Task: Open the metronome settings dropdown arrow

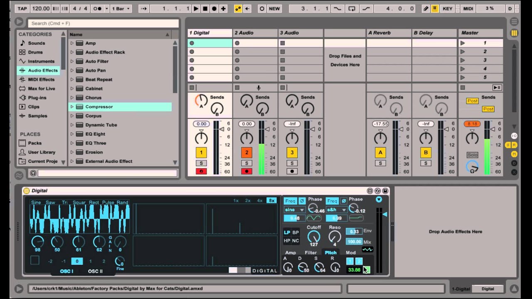Action: [x=106, y=8]
